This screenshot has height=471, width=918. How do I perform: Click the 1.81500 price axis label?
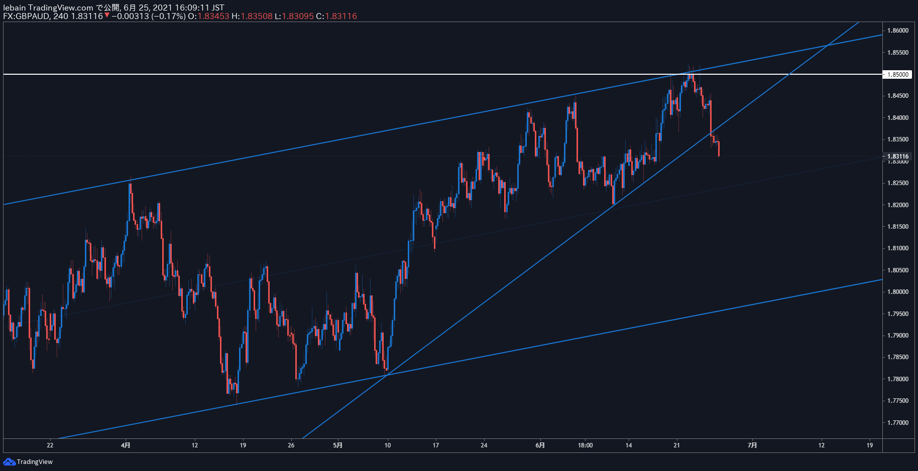(897, 227)
